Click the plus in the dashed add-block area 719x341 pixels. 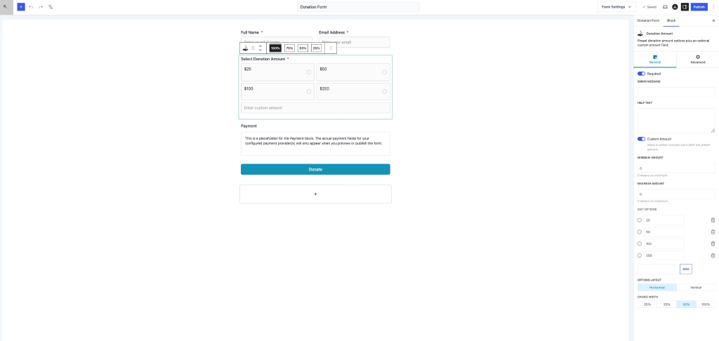pyautogui.click(x=315, y=194)
